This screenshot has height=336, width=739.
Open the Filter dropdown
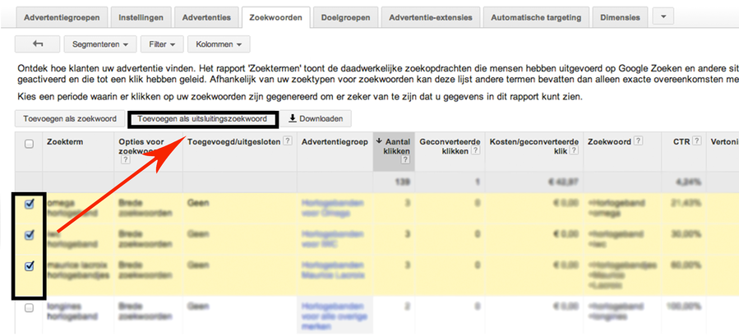[x=161, y=44]
